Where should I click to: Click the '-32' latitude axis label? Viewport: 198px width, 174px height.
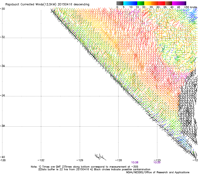[2, 37]
